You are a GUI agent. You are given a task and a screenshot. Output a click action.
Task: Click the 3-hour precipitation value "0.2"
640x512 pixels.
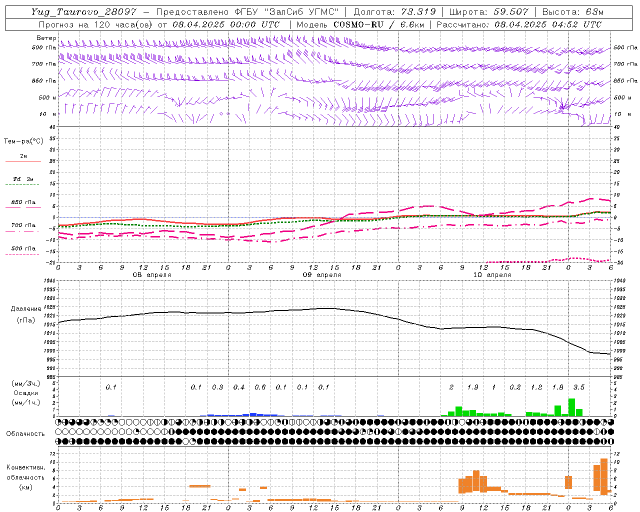coord(515,387)
